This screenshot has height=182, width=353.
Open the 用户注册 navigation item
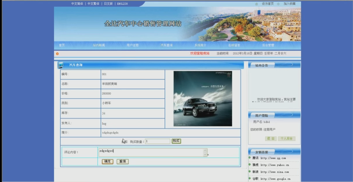click(133, 45)
